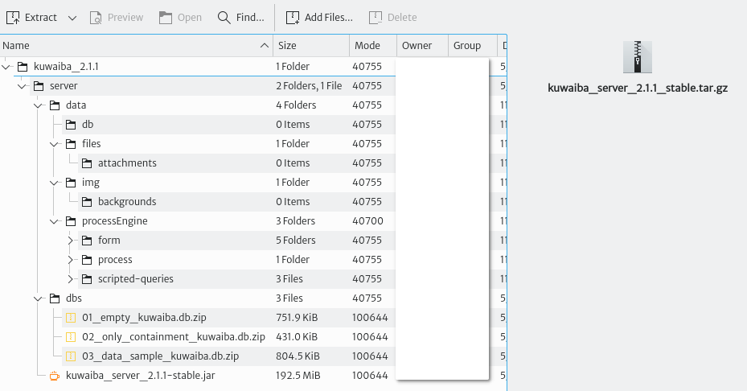Collapse the processEngine folder
747x391 pixels.
(55, 221)
